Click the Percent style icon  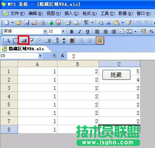point(152,31)
